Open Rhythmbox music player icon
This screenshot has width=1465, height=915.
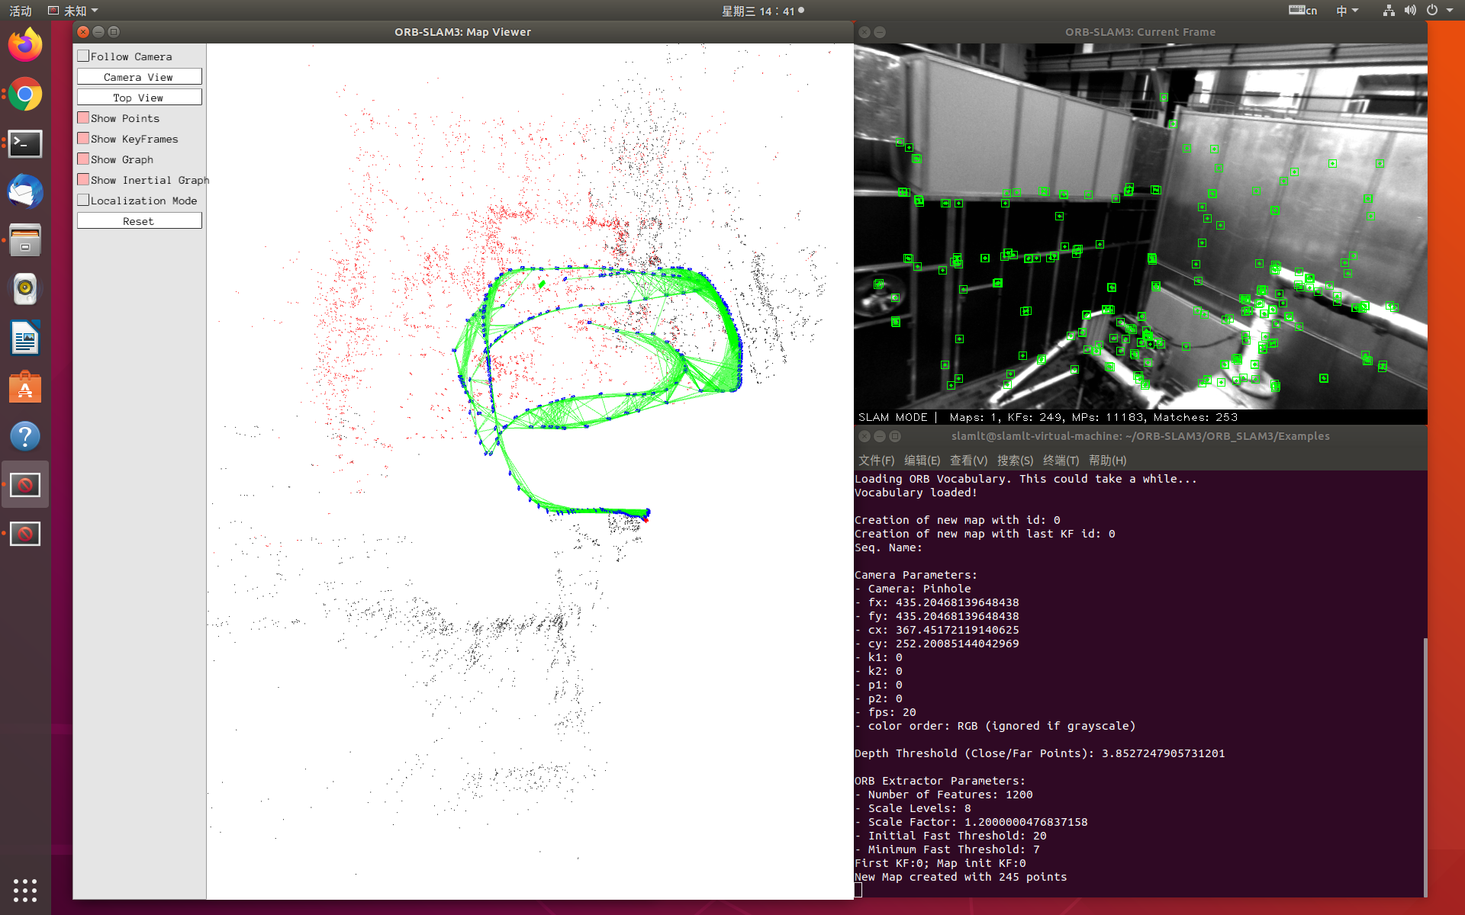(25, 289)
